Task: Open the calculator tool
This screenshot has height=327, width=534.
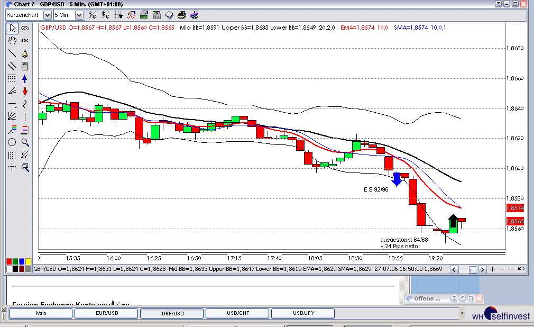Action: (x=25, y=66)
